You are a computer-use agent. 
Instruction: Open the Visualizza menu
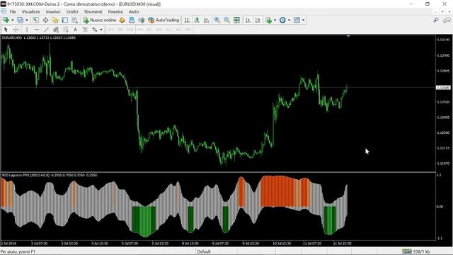click(30, 11)
